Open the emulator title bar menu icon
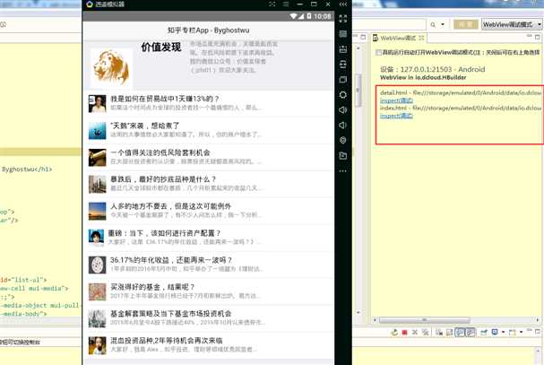The image size is (544, 365). 286,4
